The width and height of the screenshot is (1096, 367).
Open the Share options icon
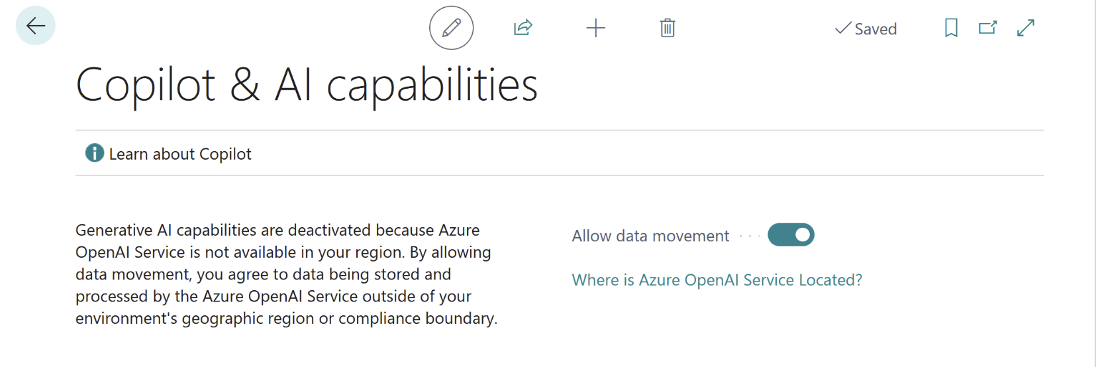pos(523,28)
